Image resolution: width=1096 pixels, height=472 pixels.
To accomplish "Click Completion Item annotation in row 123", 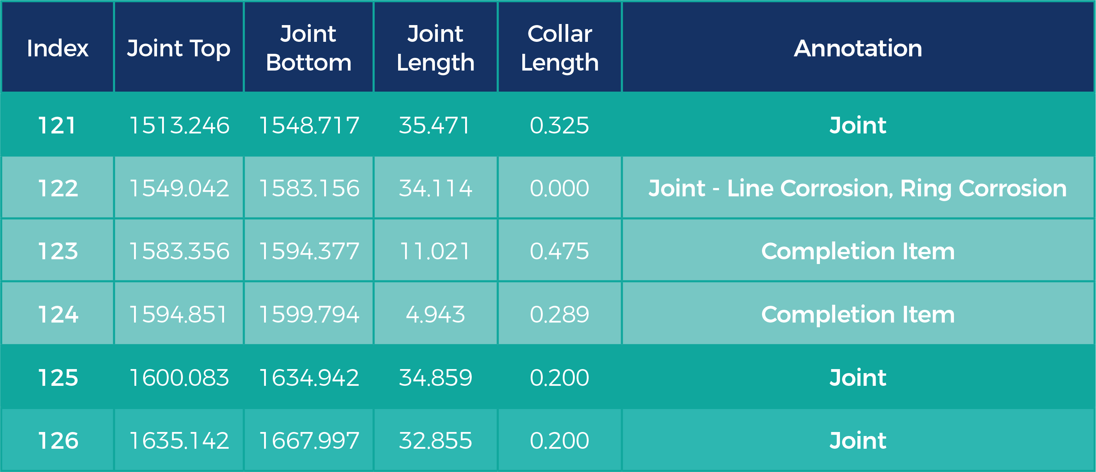I will tap(858, 251).
